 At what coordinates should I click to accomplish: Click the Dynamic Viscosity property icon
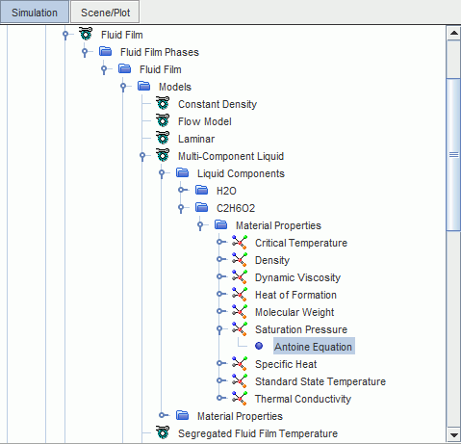point(240,276)
